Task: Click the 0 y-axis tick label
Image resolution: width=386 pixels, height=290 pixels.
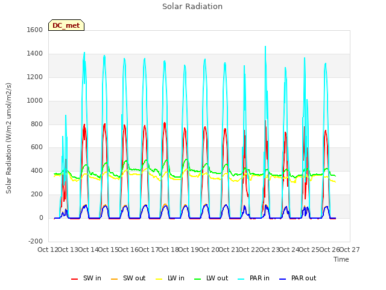Action: click(41, 218)
